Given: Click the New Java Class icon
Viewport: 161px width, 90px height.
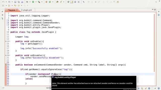Looking at the screenshot, I should tap(50, 2).
